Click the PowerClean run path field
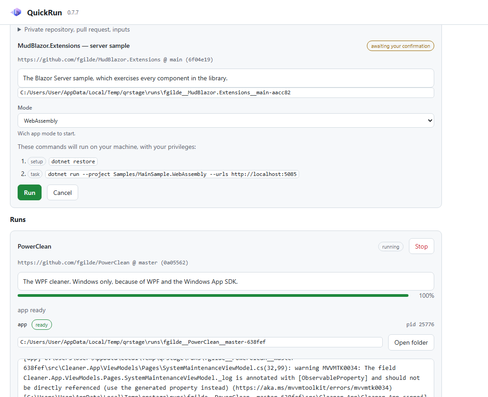The width and height of the screenshot is (488, 397). click(x=200, y=342)
